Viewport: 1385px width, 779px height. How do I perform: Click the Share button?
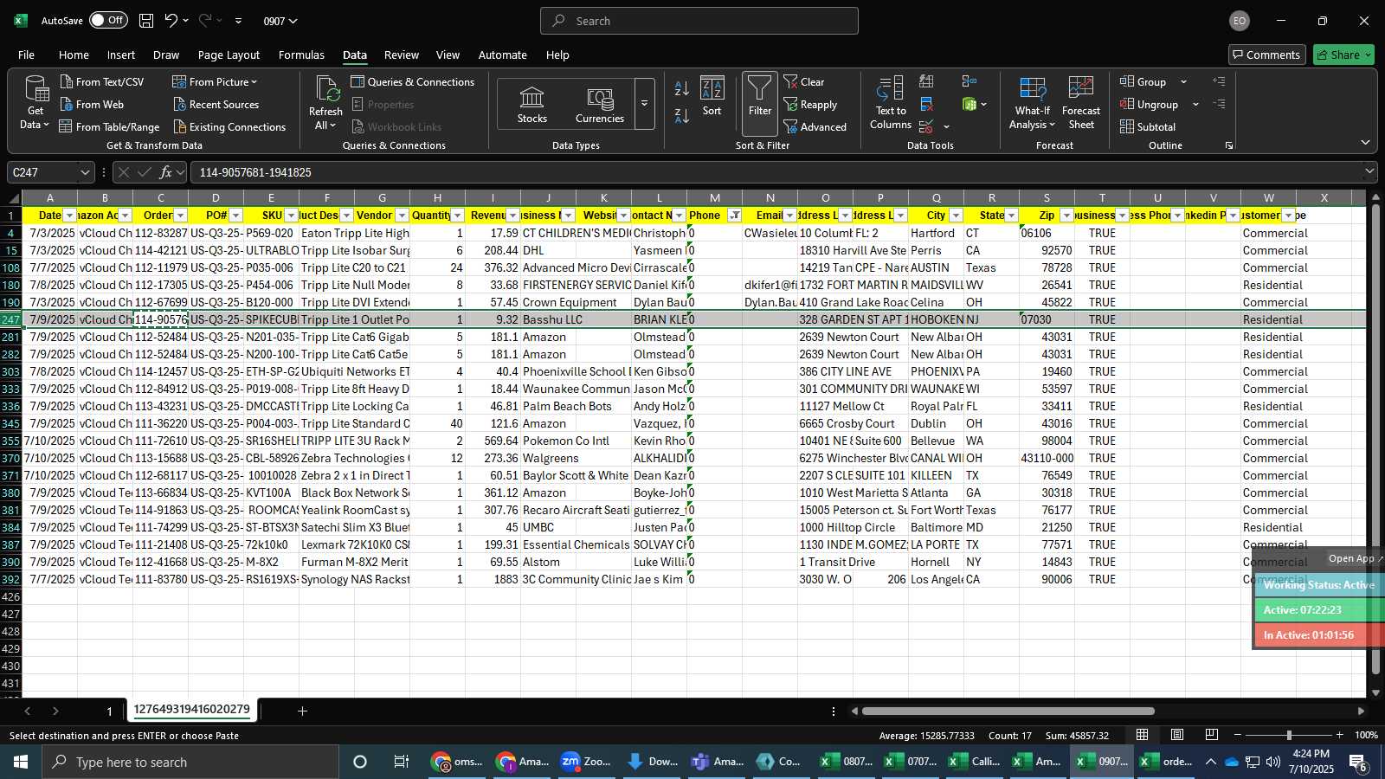(1343, 55)
